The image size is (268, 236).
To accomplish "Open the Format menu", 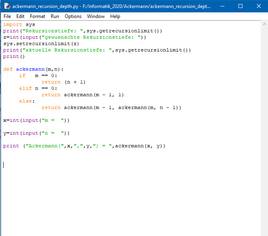I will click(x=37, y=16).
